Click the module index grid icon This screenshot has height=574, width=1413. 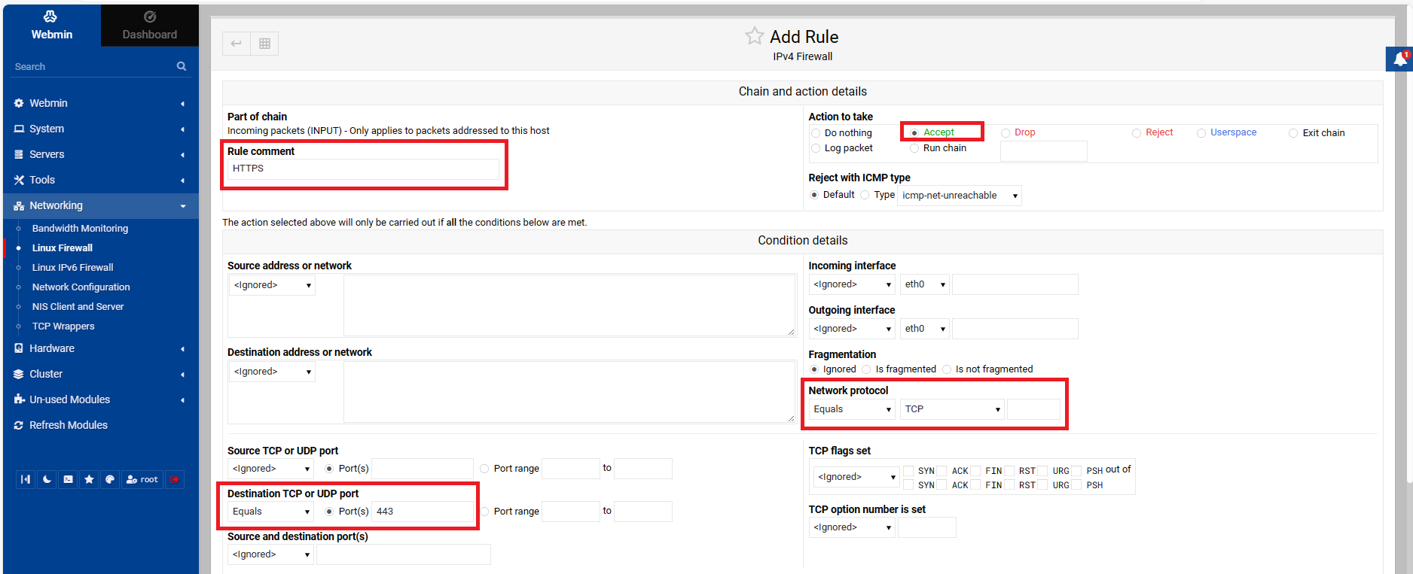(x=264, y=44)
